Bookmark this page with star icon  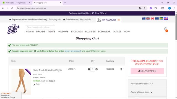coord(144,8)
